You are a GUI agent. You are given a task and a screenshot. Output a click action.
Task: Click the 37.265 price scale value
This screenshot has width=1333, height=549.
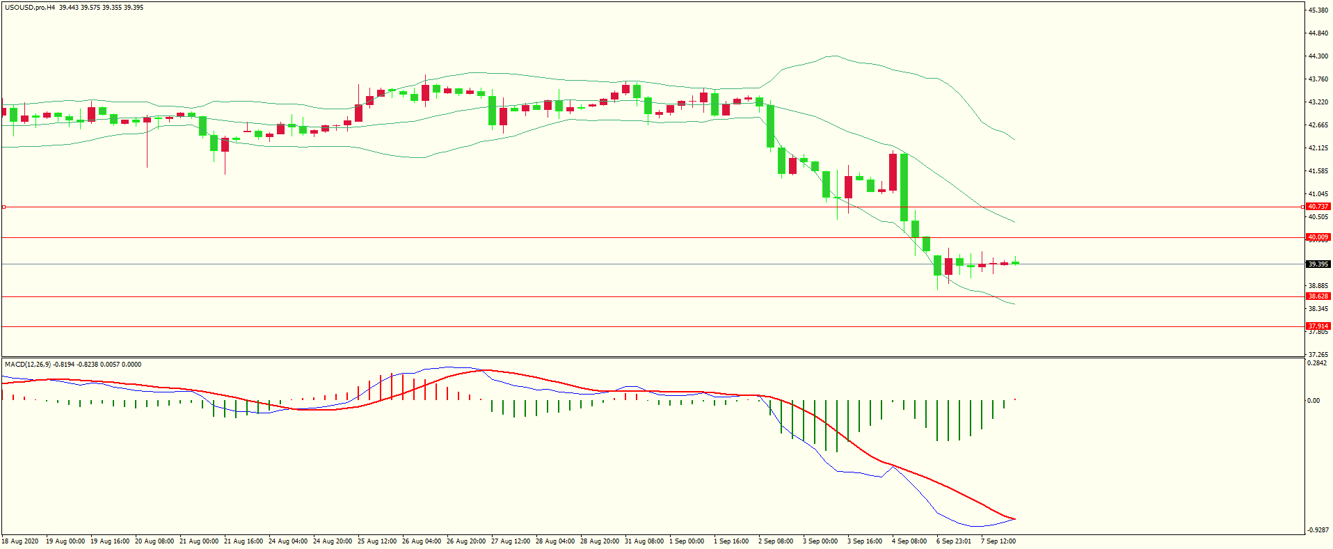pos(1318,355)
